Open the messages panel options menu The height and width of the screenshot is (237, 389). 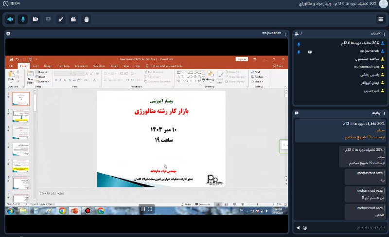pyautogui.click(x=385, y=113)
